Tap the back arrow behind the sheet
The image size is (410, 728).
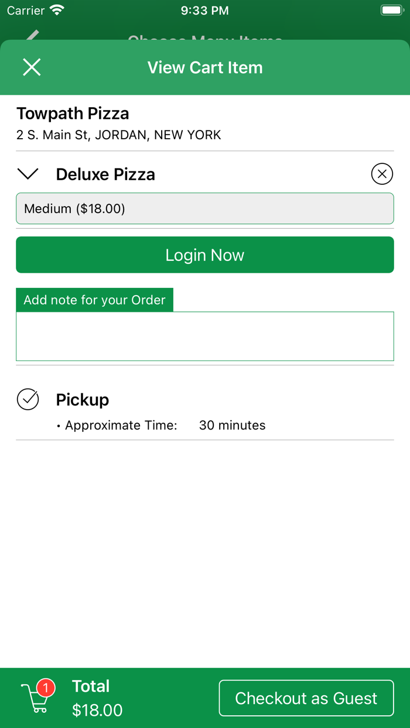click(32, 35)
